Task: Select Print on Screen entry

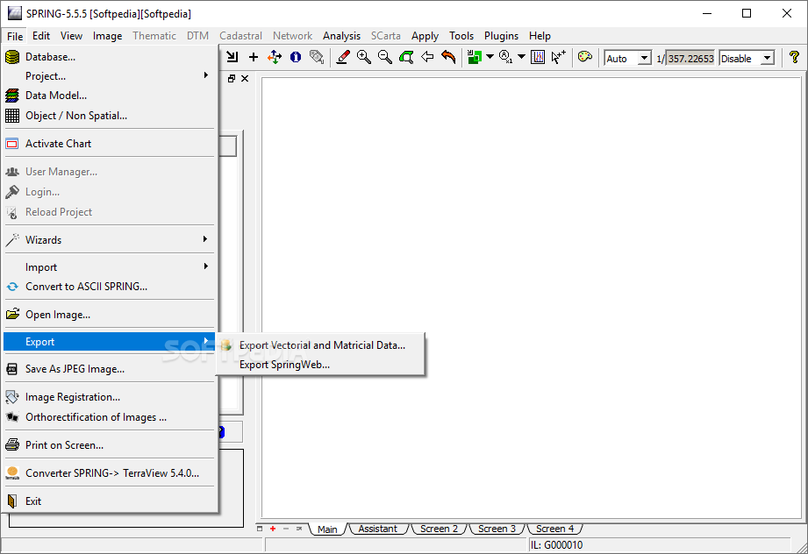Action: [109, 445]
